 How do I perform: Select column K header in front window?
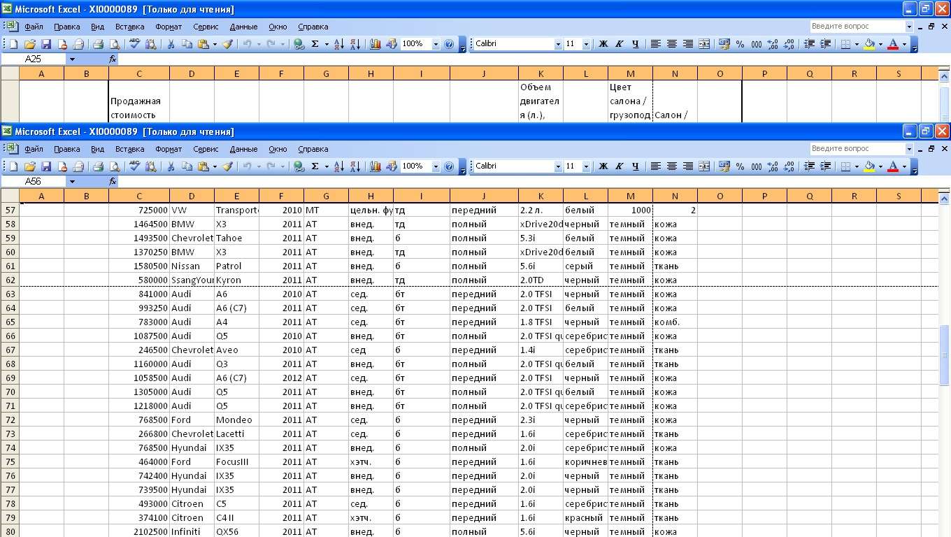pos(541,196)
